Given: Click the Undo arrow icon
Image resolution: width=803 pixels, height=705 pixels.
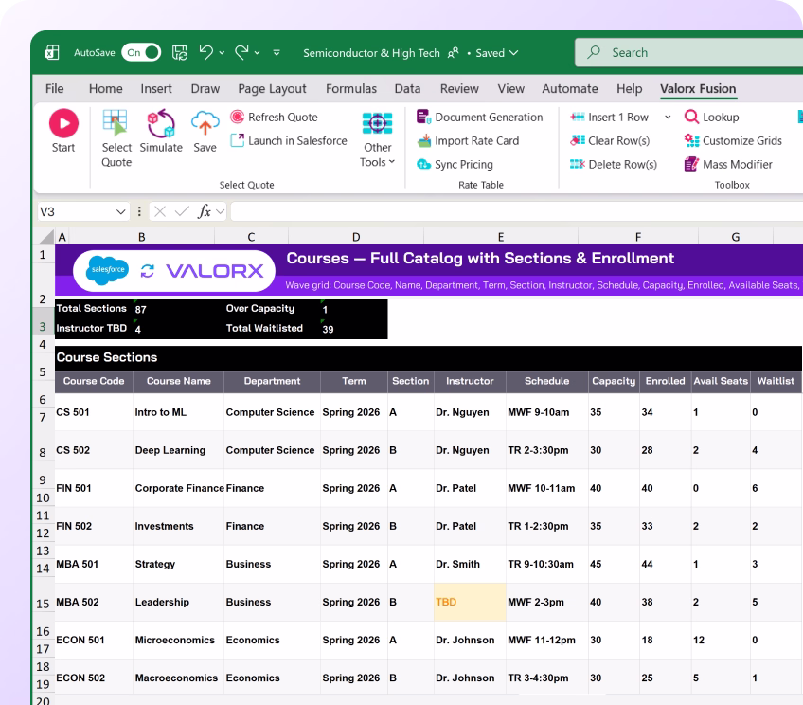Looking at the screenshot, I should pyautogui.click(x=205, y=52).
